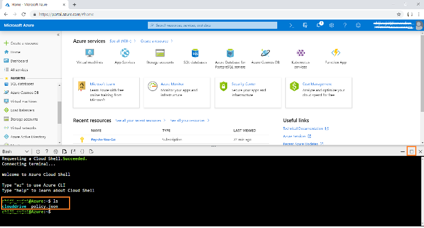
Task: Click the Storage accounts service icon
Action: pyautogui.click(x=160, y=53)
